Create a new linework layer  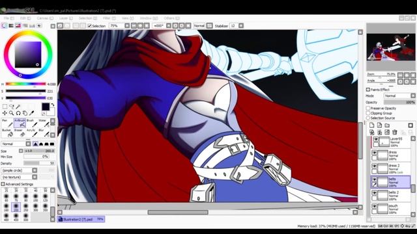[x=379, y=125]
